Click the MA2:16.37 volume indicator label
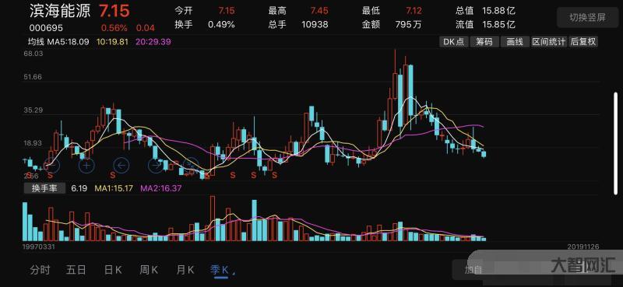The height and width of the screenshot is (287, 623). tap(161, 188)
